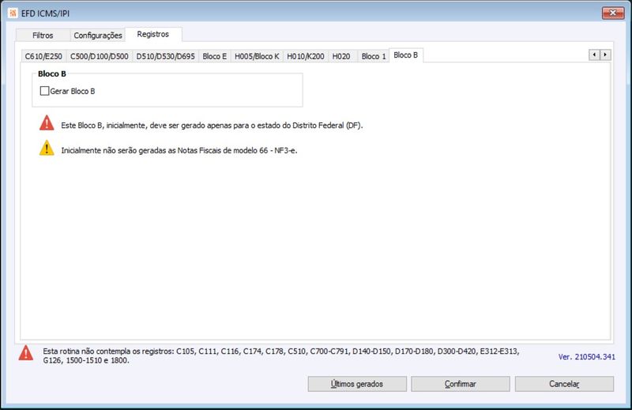Click the EFD ICMS/IPI application icon in title bar
The height and width of the screenshot is (410, 632).
pos(13,13)
